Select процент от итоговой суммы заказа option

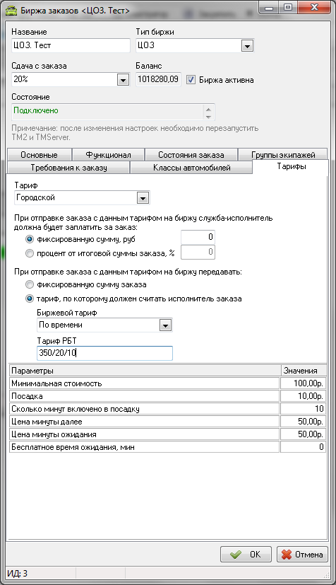pos(30,254)
